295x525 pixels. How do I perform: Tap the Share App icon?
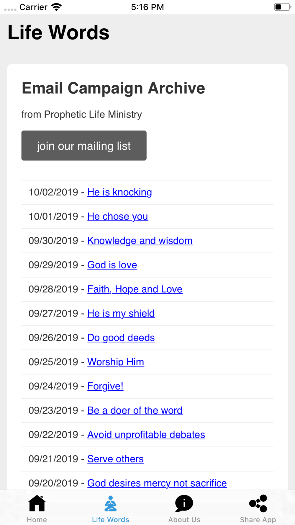click(x=258, y=503)
